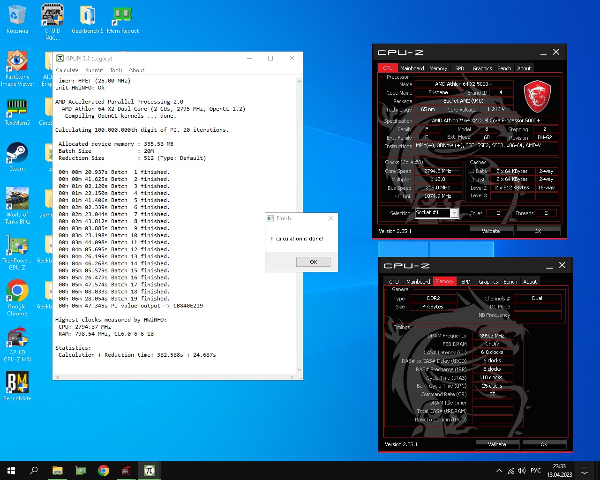Close the Finish dialog
Screen dimensions: 600x480
(x=331, y=218)
